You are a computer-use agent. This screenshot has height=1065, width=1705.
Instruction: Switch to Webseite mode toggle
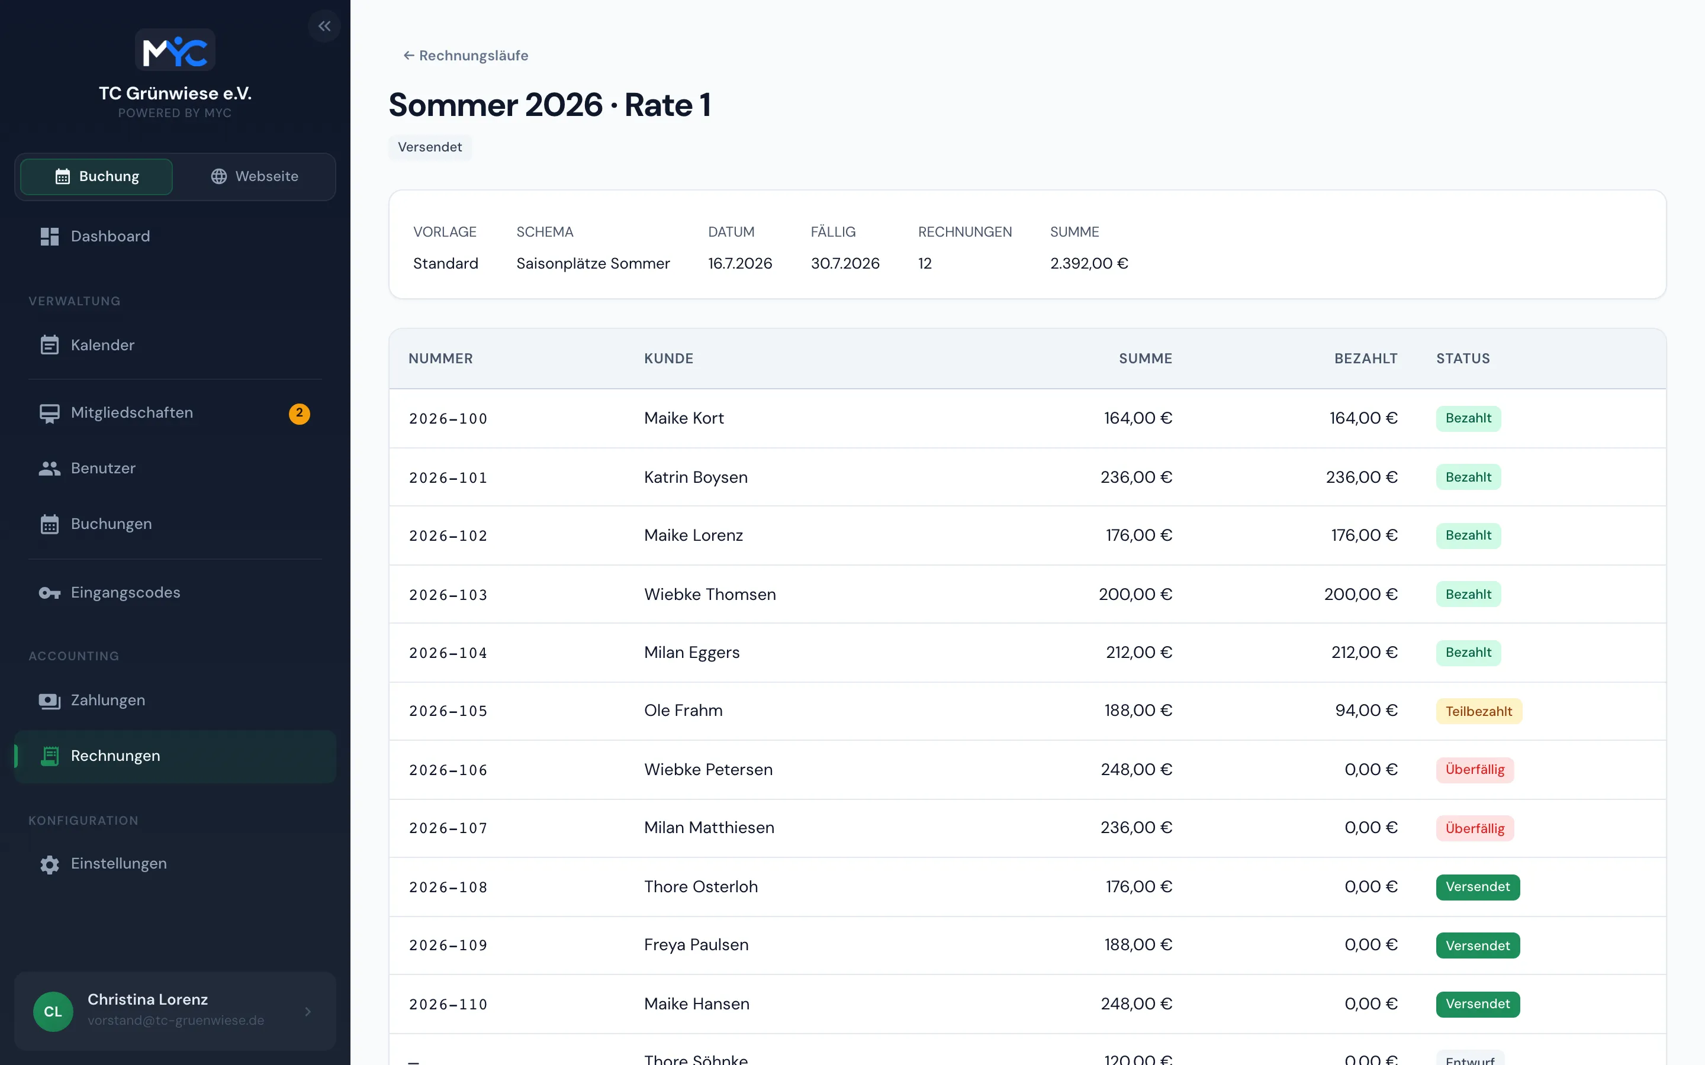[x=255, y=177]
